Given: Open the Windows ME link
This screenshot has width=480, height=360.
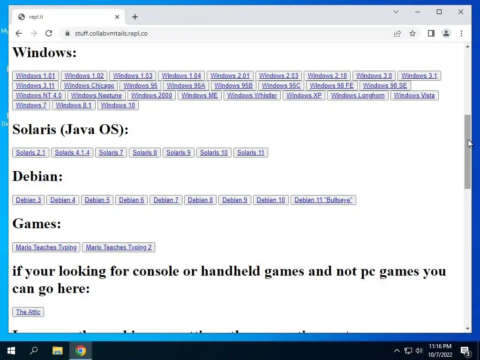Looking at the screenshot, I should click(200, 95).
